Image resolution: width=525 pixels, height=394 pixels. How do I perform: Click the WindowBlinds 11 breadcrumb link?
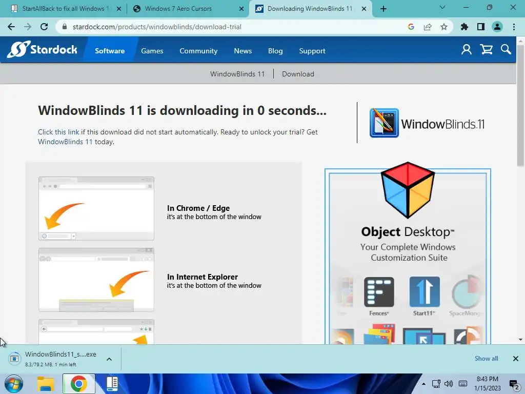[237, 74]
